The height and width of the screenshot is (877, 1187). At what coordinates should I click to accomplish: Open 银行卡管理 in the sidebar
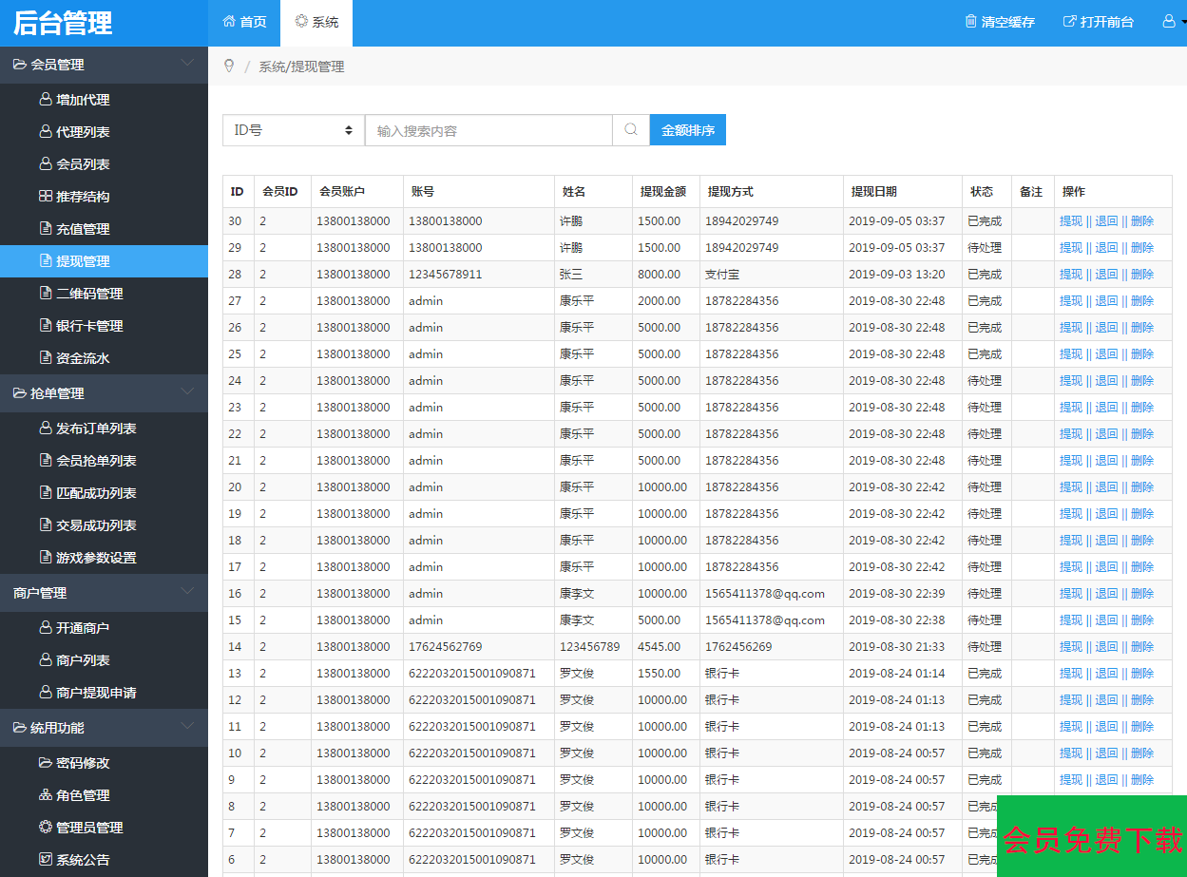point(89,326)
